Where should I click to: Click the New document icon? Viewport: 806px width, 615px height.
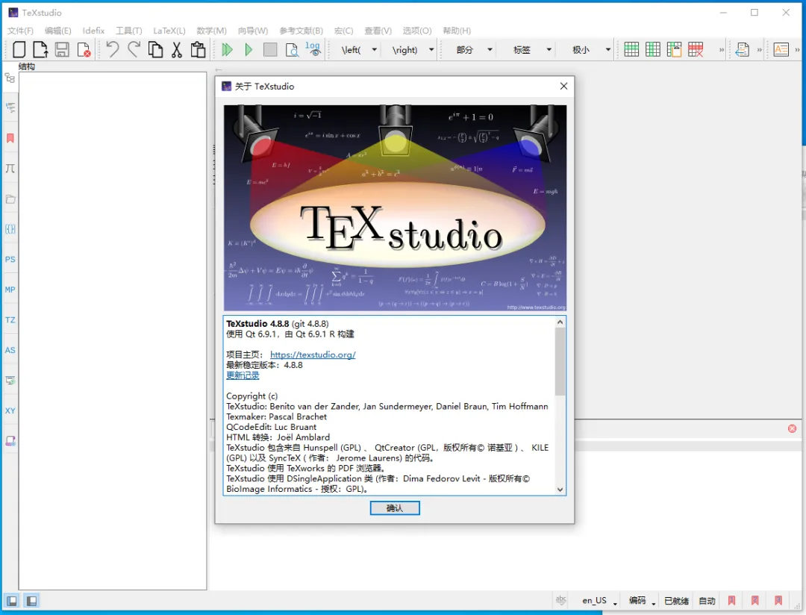(x=19, y=50)
